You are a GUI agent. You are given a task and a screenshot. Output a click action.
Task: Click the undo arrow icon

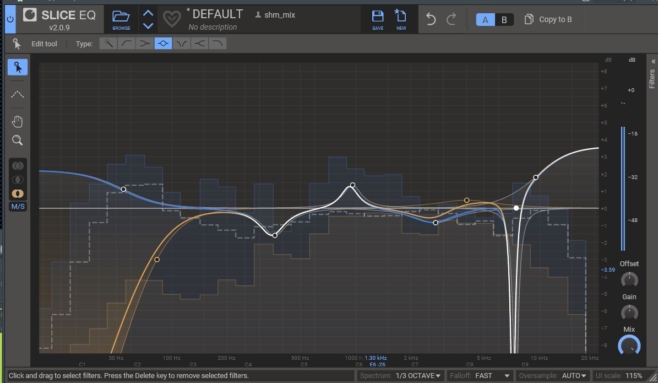click(431, 19)
